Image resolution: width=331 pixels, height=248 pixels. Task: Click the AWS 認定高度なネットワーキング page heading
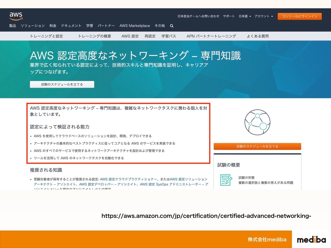coord(135,55)
